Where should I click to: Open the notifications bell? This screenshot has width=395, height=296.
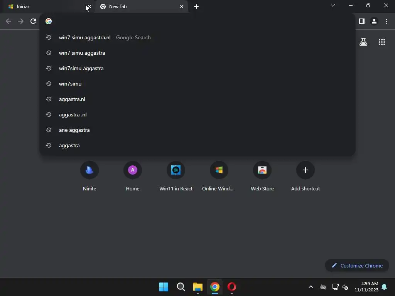click(384, 287)
